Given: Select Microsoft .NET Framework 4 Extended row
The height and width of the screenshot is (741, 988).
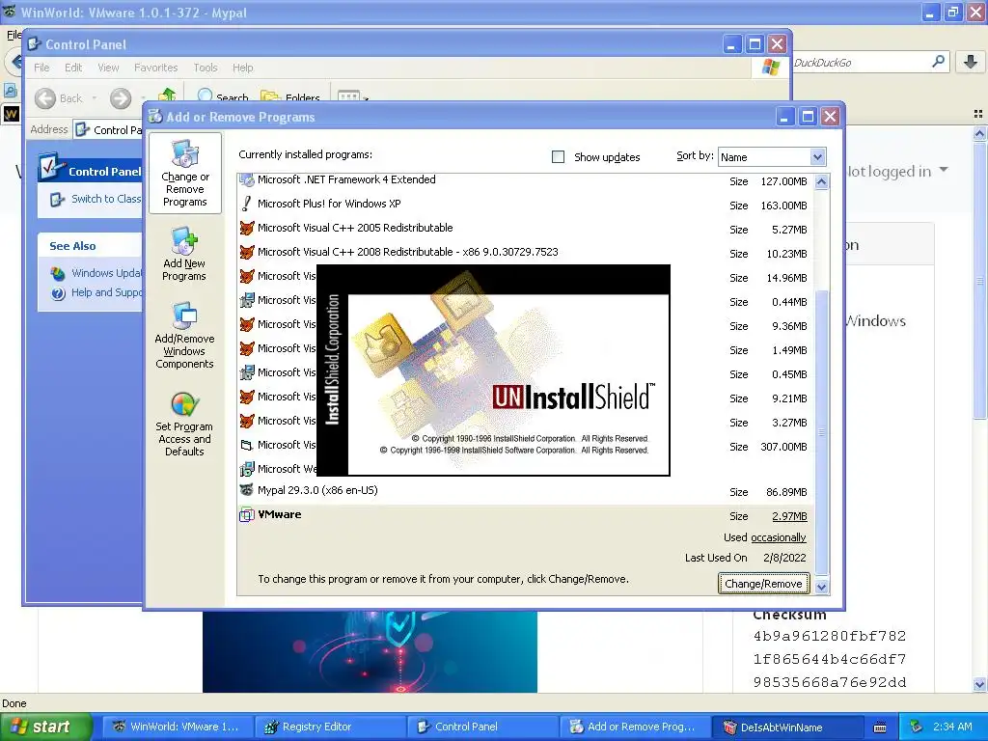Looking at the screenshot, I should pos(526,180).
